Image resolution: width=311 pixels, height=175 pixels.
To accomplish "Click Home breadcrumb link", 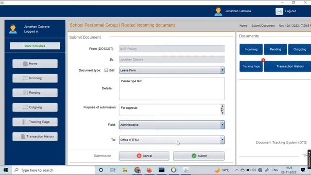I will [243, 26].
